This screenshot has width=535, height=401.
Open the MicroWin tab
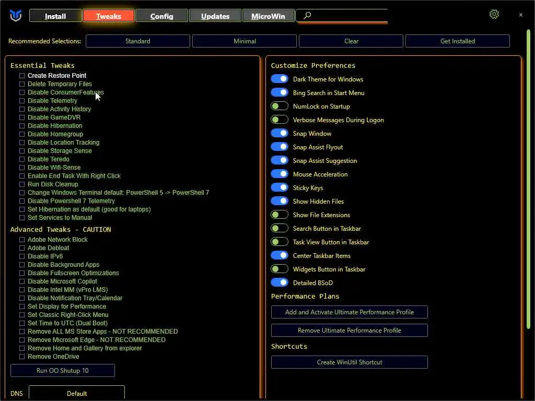[268, 16]
